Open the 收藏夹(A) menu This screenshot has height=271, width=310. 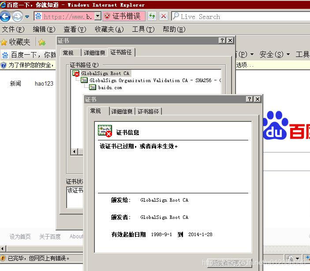point(109,30)
